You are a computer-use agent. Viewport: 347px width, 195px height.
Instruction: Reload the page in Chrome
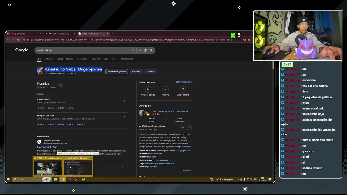click(x=18, y=40)
